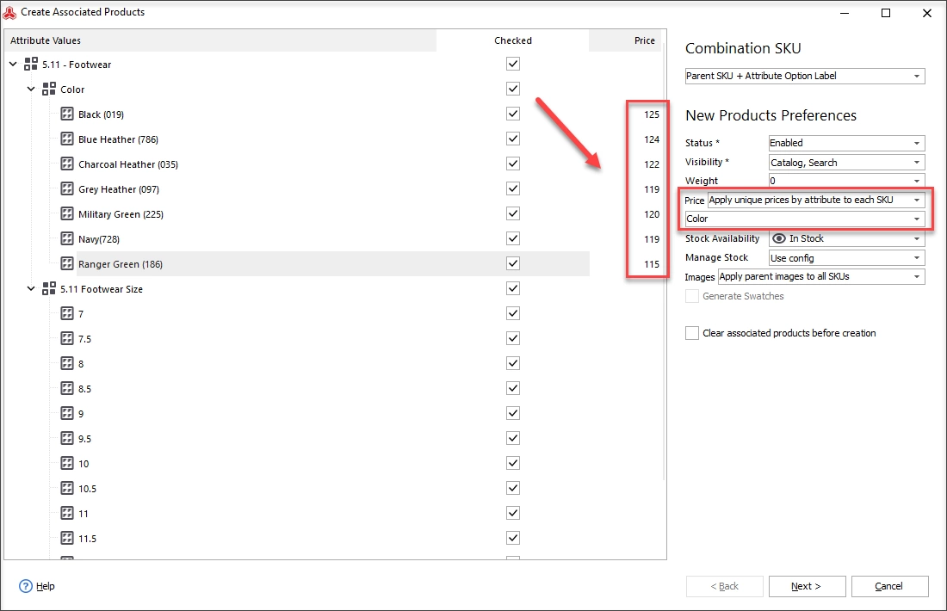947x611 pixels.
Task: Click the Next button
Action: (x=807, y=586)
